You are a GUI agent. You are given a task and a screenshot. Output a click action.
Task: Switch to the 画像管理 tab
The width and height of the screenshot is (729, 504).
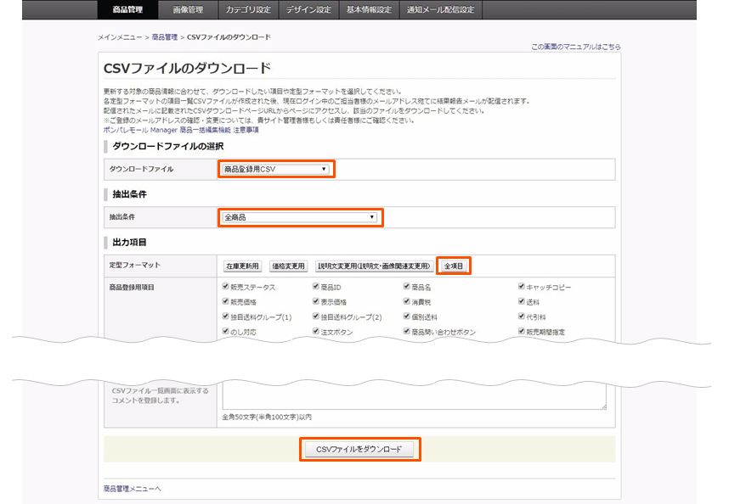point(189,9)
